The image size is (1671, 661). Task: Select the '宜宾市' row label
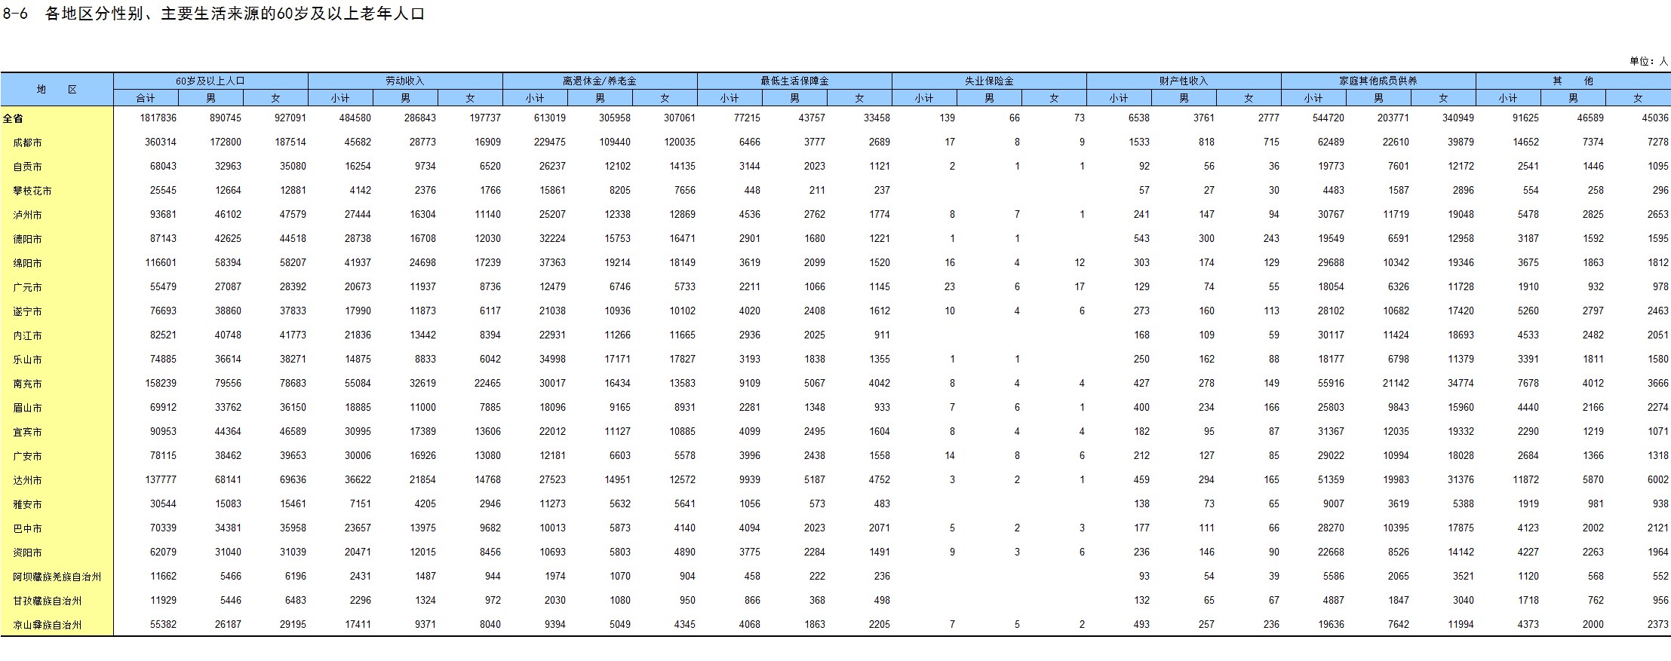pyautogui.click(x=27, y=432)
